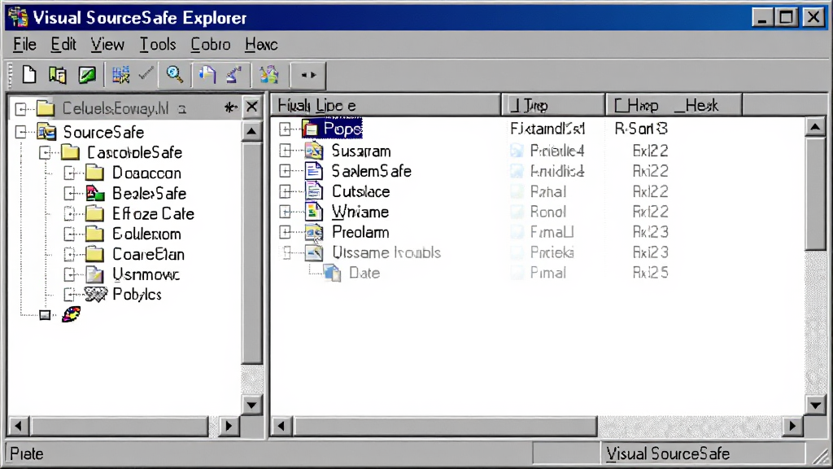
Task: Click the toolbar icon right of search
Action: (207, 74)
